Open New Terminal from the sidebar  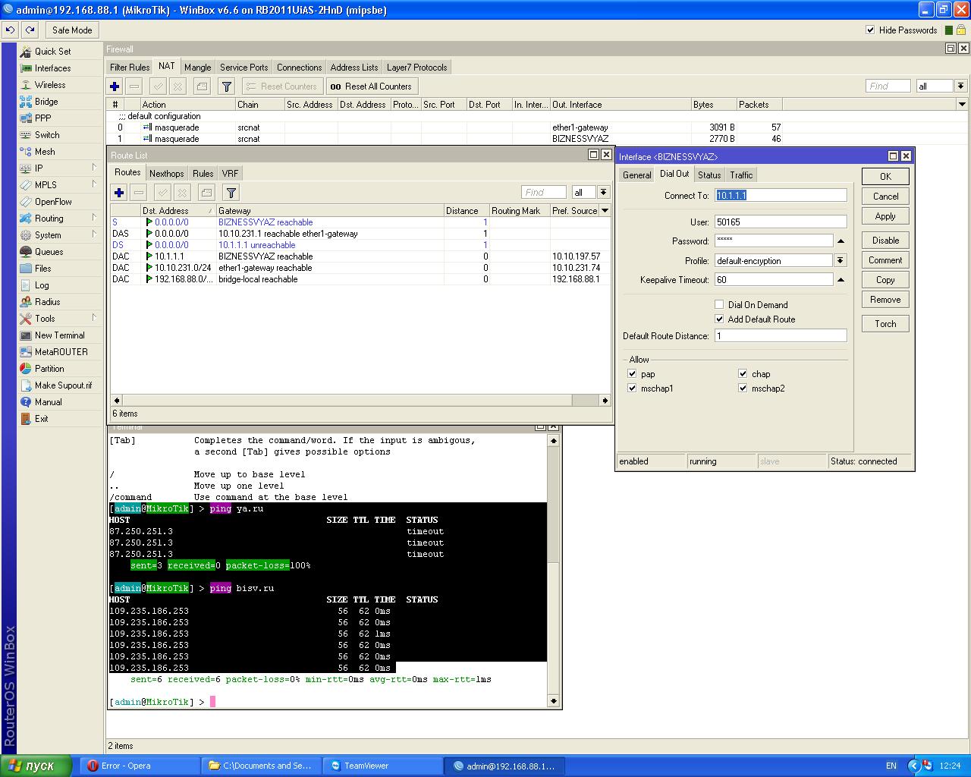59,335
